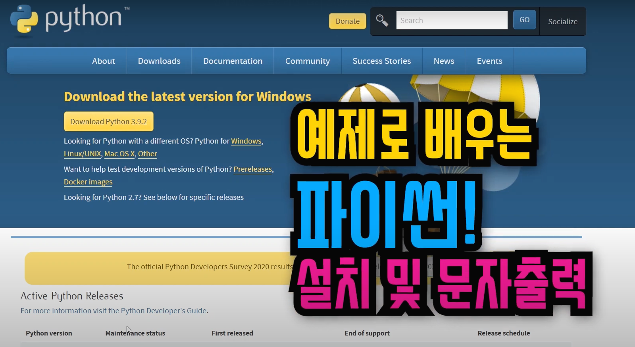Open the Downloads menu
The width and height of the screenshot is (635, 347).
pos(159,61)
